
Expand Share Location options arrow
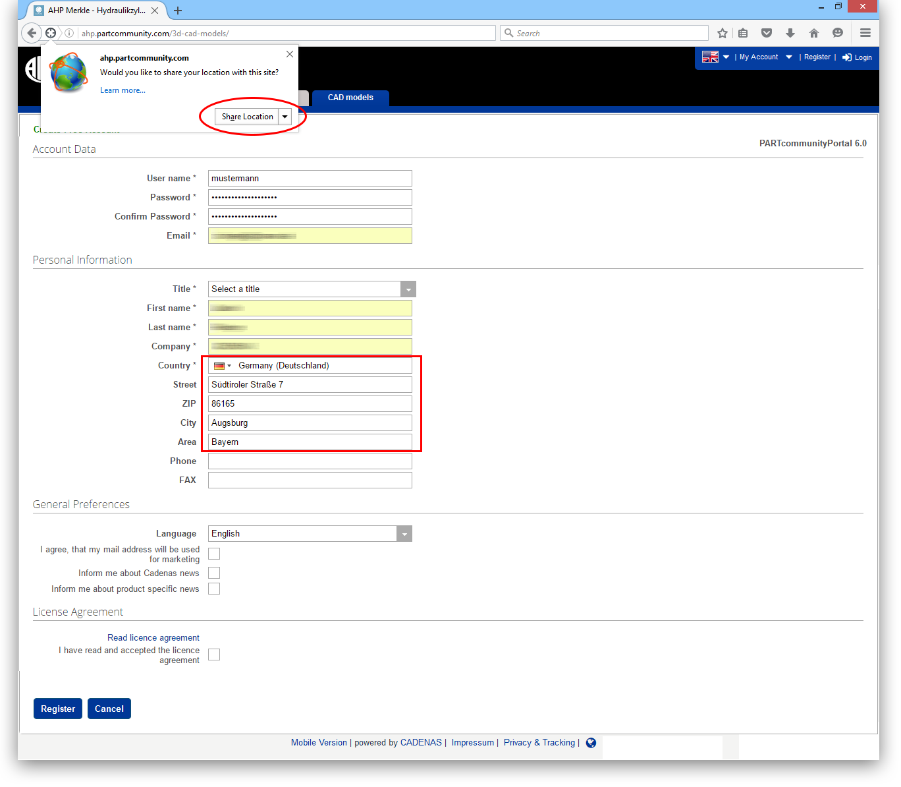click(285, 117)
